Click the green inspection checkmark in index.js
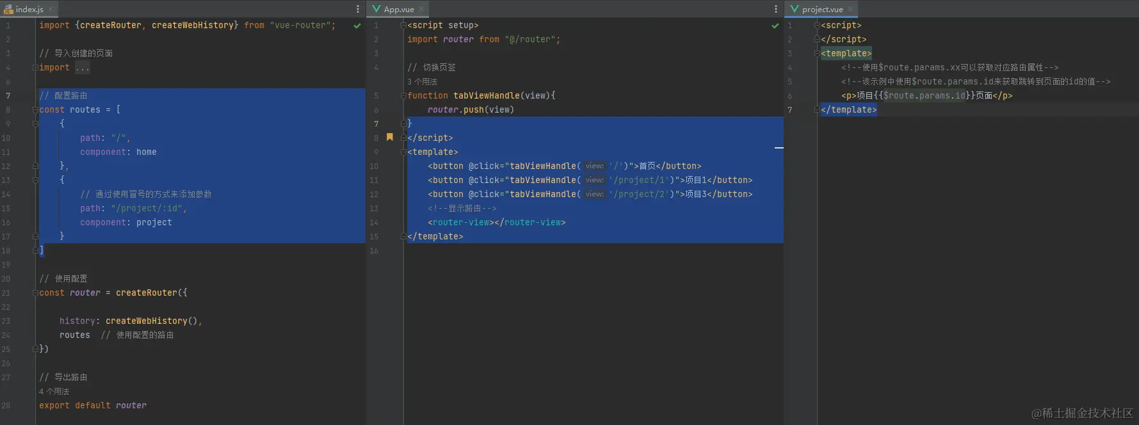 [x=357, y=26]
